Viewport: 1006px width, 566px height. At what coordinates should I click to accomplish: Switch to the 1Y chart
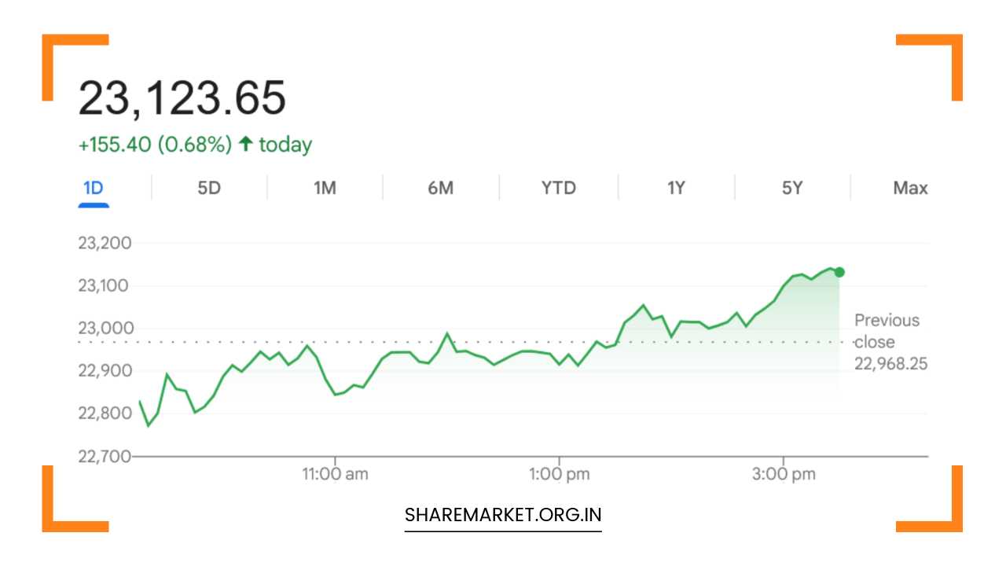[x=674, y=188]
